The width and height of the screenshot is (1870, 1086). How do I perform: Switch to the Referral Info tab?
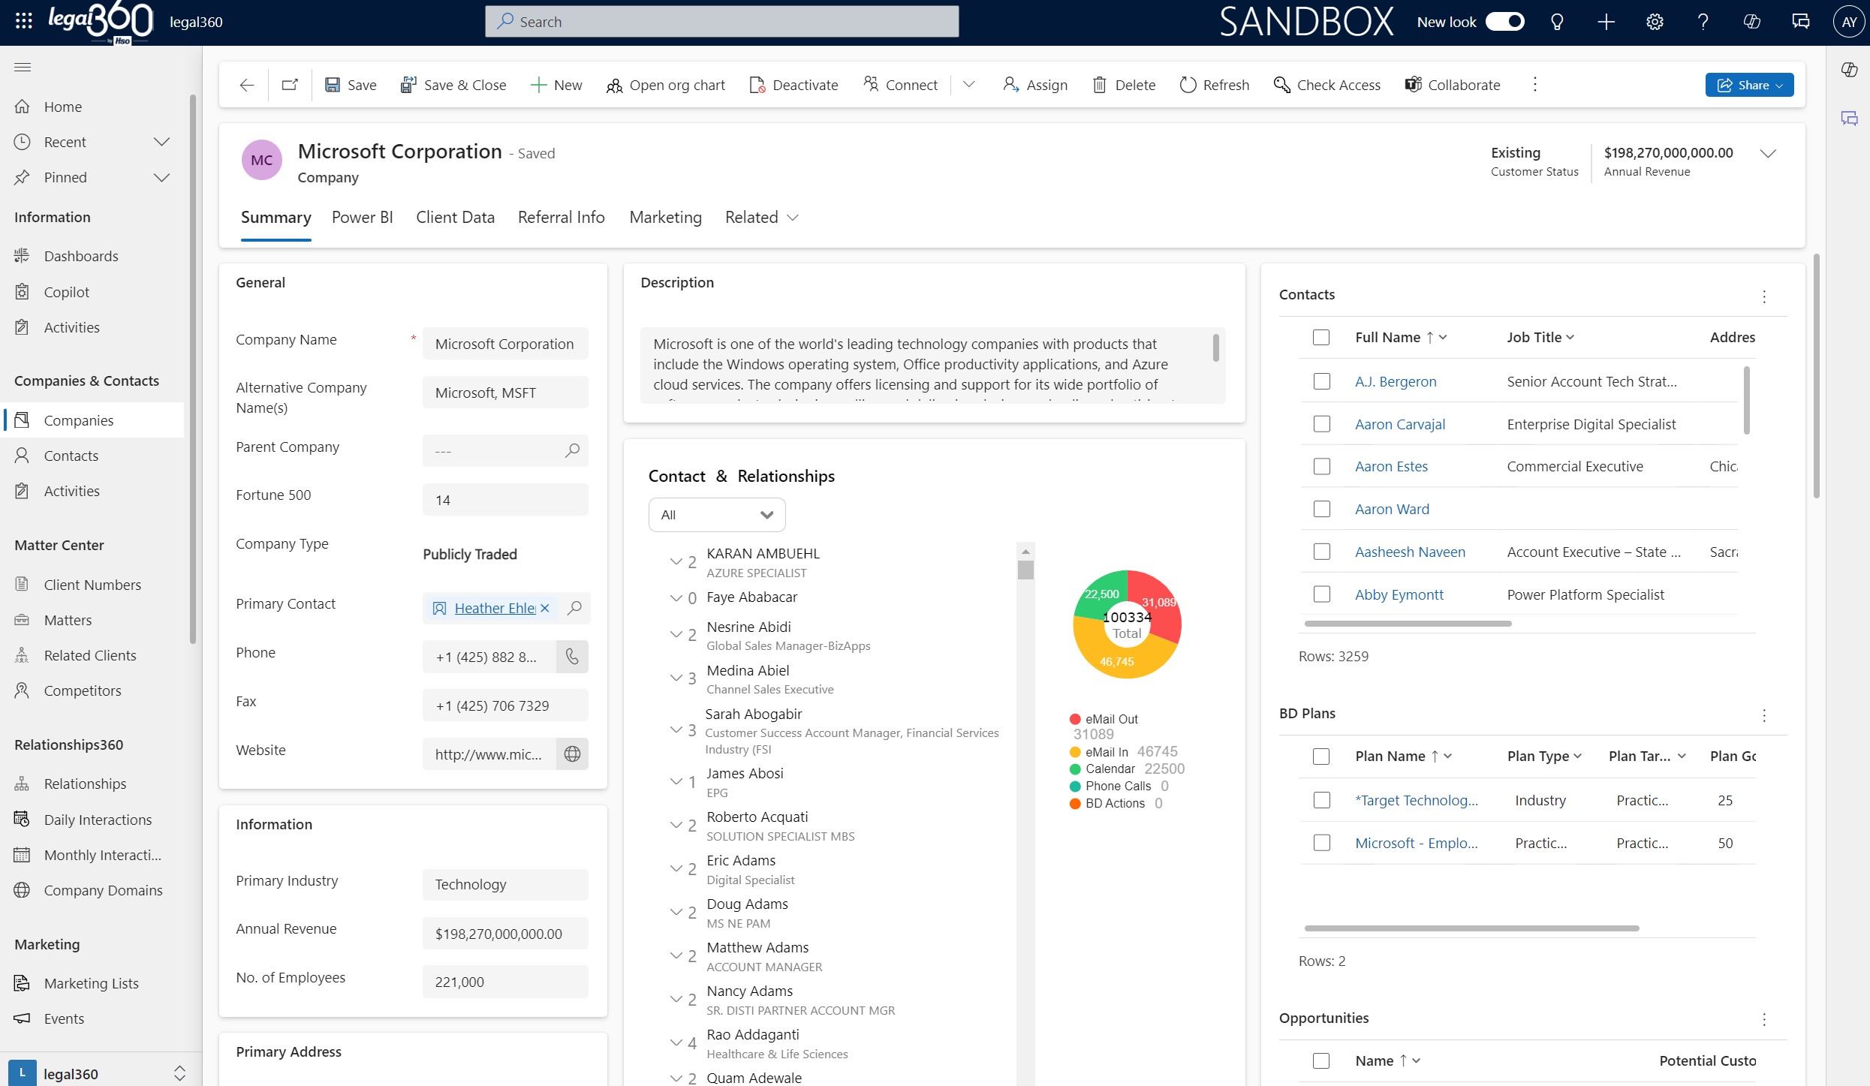(561, 218)
